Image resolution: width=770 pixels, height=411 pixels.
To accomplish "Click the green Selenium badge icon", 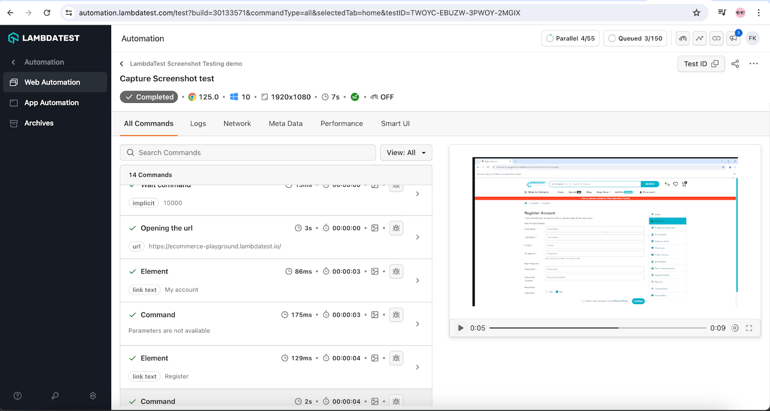I will click(x=355, y=97).
